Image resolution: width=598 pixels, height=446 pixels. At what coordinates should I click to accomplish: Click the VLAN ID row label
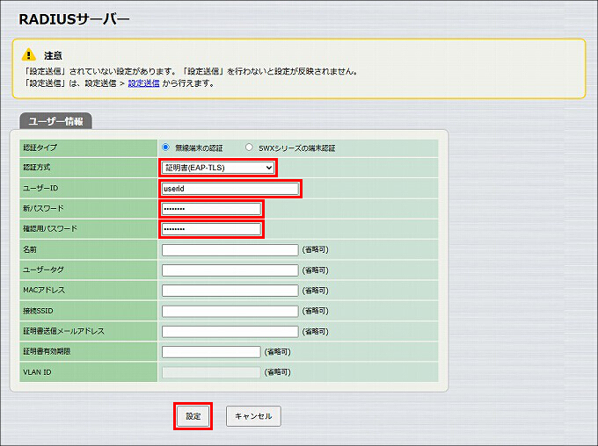click(x=37, y=372)
